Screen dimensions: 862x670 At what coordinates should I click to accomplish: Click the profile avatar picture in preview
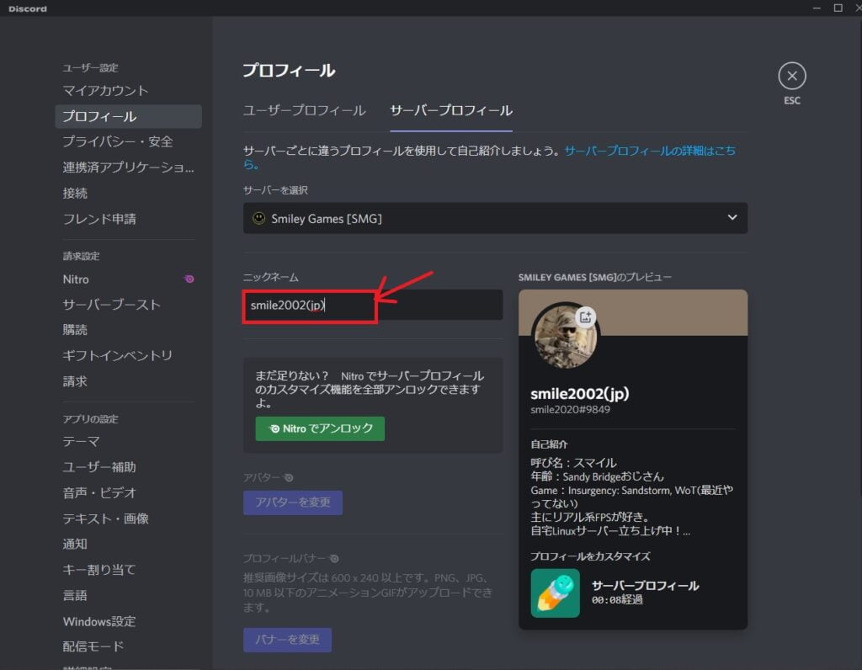564,337
